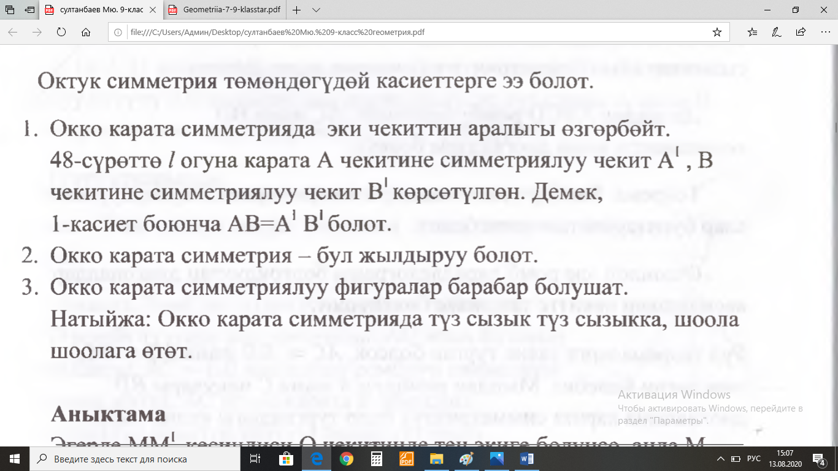Open Microsoft Word from taskbar
The height and width of the screenshot is (471, 838).
(x=526, y=459)
